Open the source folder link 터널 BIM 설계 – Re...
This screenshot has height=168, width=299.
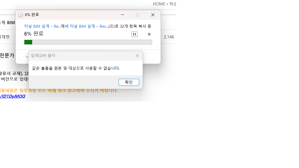tap(43, 26)
